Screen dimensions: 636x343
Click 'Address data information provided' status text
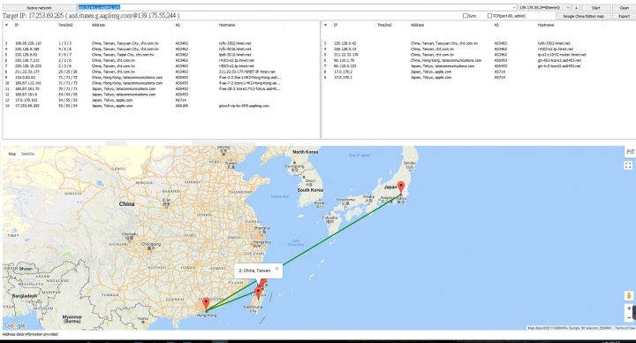[30, 334]
